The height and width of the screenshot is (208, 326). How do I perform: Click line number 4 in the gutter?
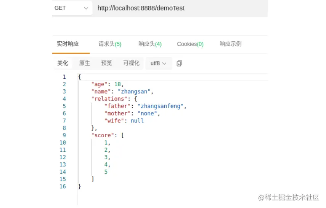click(64, 99)
